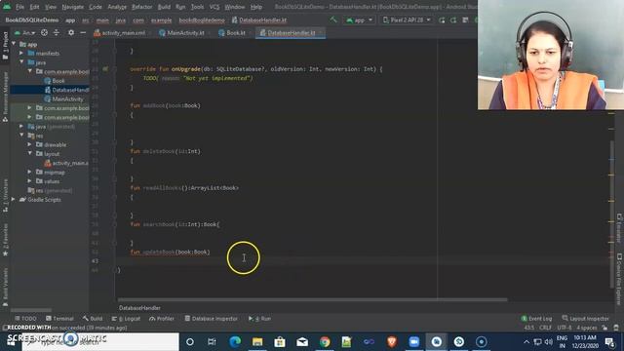Click the editor vertical scrollbar
624x351 pixels.
click(611, 214)
